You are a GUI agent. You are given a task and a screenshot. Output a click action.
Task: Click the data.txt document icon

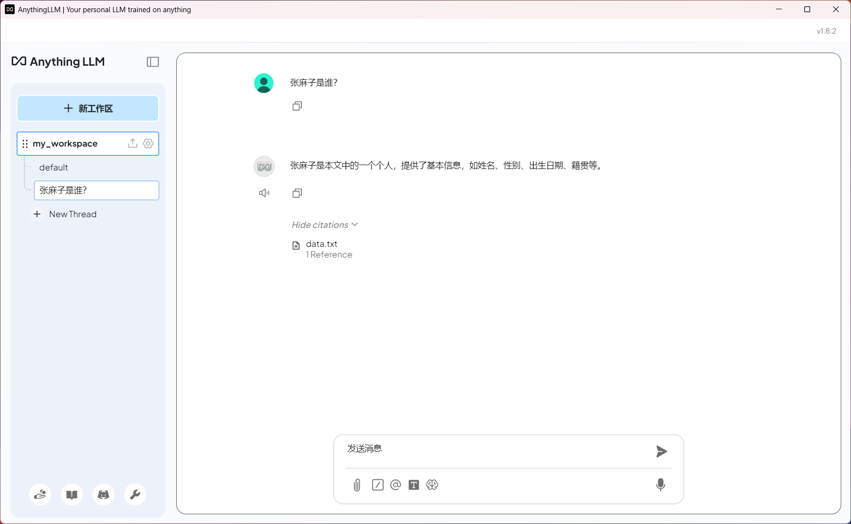pos(296,245)
